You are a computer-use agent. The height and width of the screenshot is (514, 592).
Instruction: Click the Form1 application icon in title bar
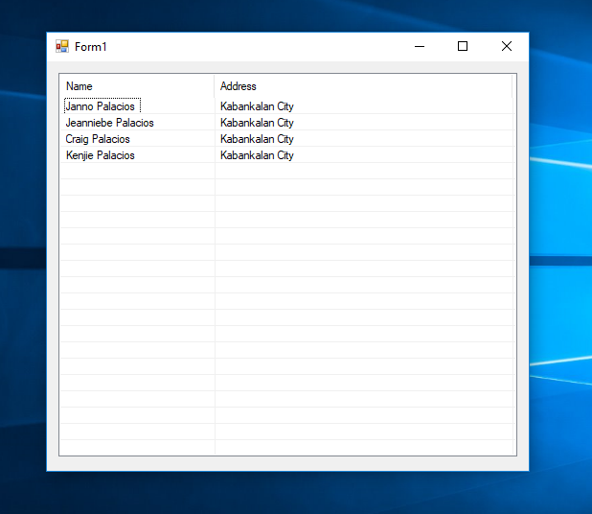click(x=62, y=46)
